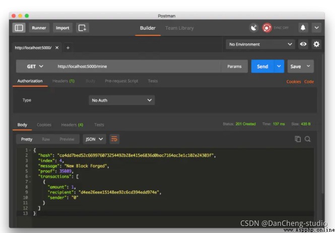Open the response Cookies tab
The image size is (335, 233).
tap(44, 125)
